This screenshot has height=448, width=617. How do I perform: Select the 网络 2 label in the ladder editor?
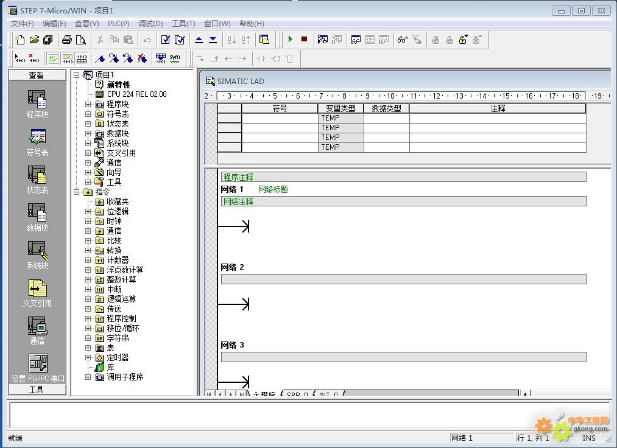[x=232, y=267]
